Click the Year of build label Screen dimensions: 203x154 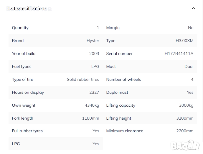24,53
